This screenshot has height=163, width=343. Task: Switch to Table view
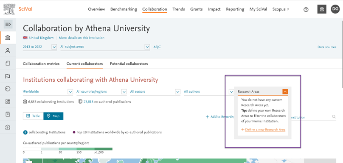tap(33, 116)
